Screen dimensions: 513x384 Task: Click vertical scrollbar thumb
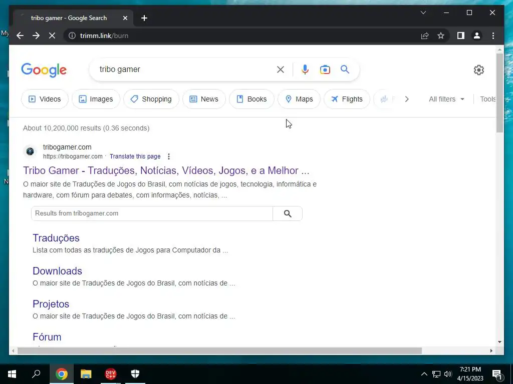pos(499,92)
